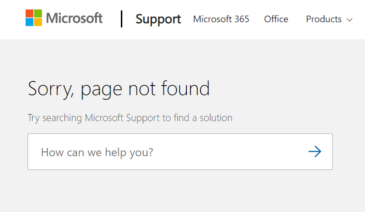Click the 'Sorry, page not found' heading
This screenshot has height=212, width=365.
click(119, 88)
